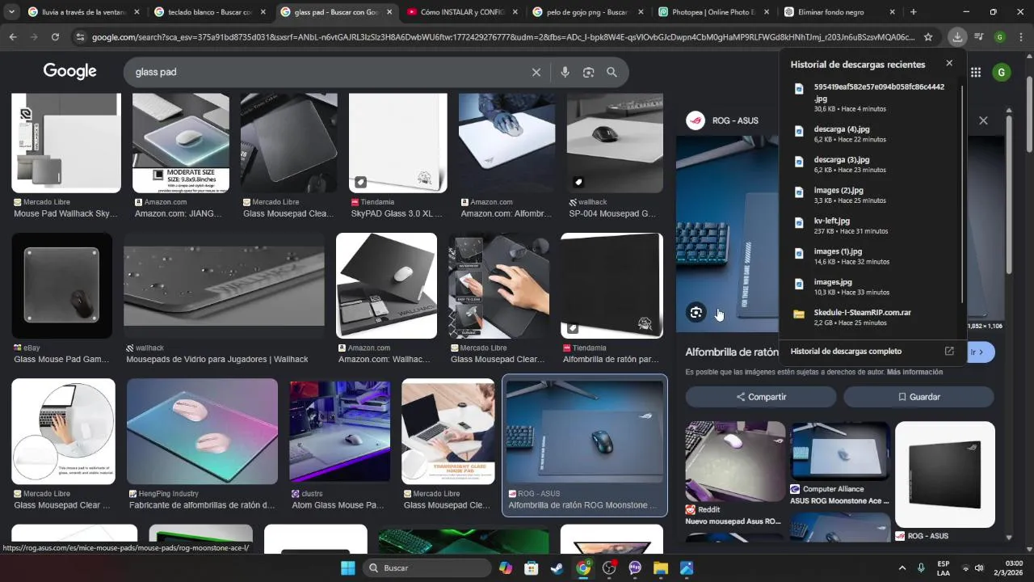Open downloaded file 'Skedule-I-SteamRIP.com.rar'
The height and width of the screenshot is (582, 1034).
click(x=871, y=317)
